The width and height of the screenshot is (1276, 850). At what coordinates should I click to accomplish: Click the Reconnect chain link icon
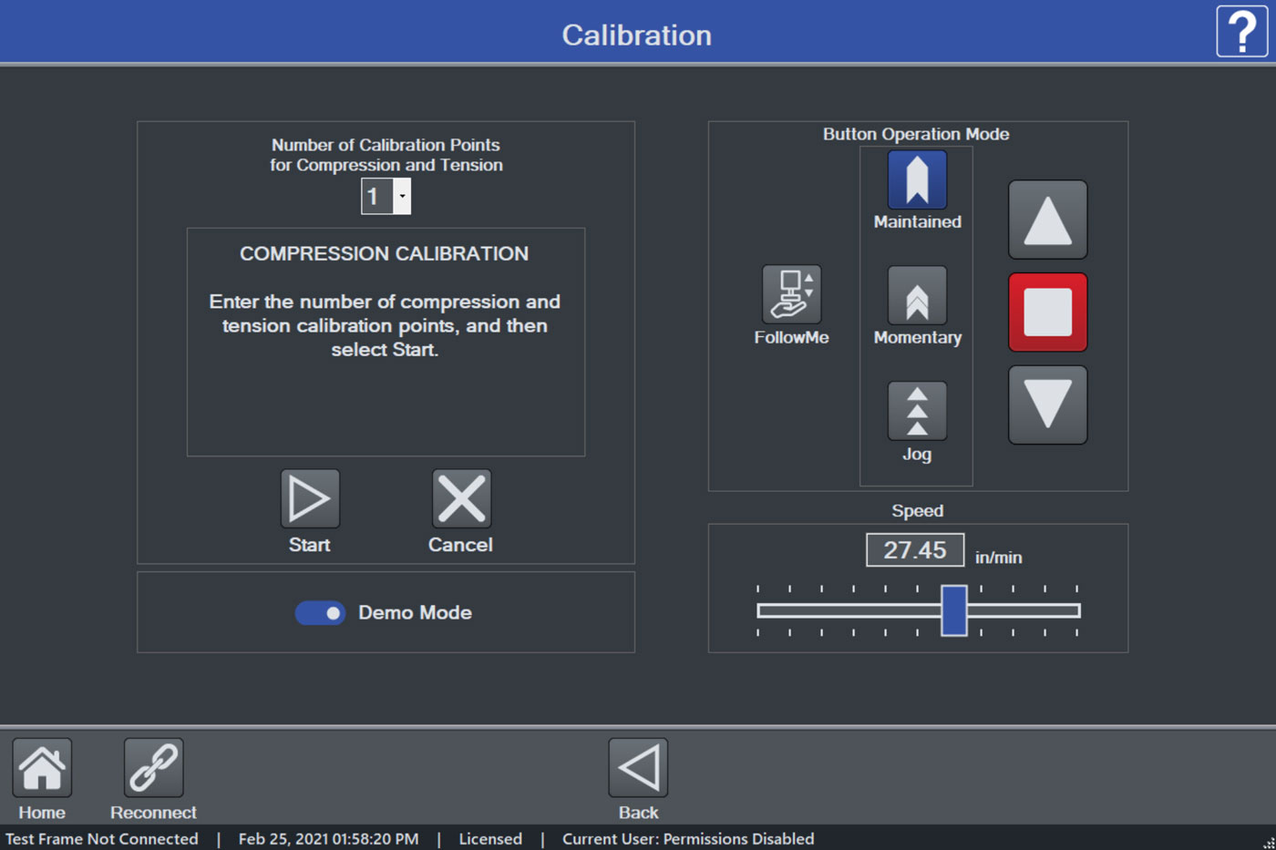tap(153, 768)
